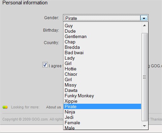Choose Gentleman in the dropdown list
The image size is (162, 133).
(x=102, y=36)
